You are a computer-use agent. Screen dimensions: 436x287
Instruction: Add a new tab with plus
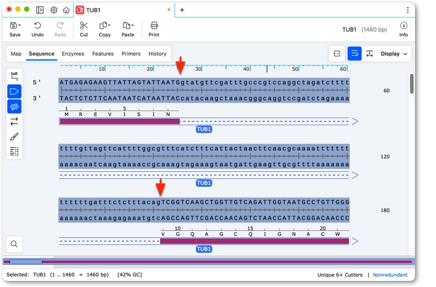pos(182,10)
